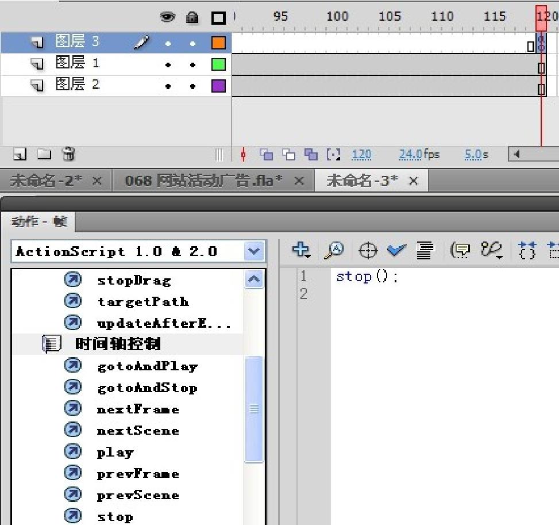Select layer 图层 1

click(116, 64)
